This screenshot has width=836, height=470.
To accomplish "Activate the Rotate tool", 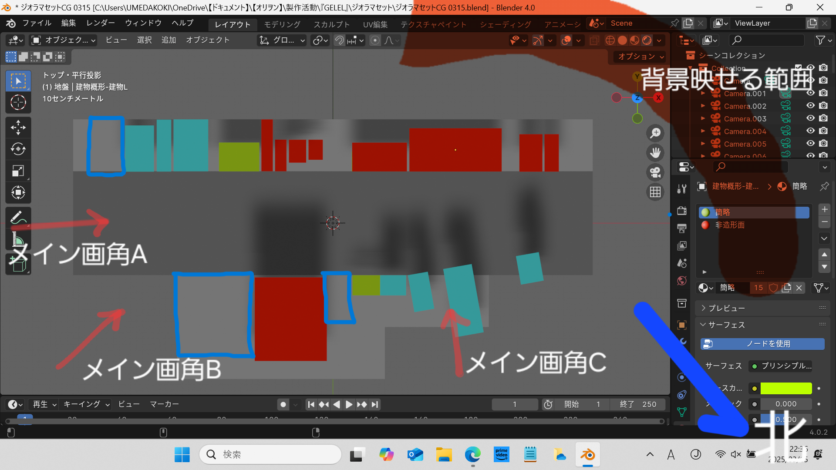I will point(18,149).
